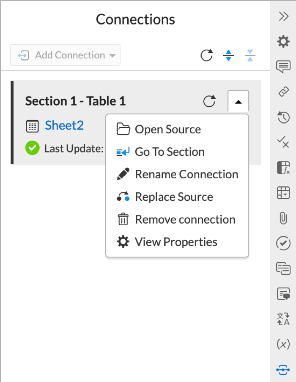Image resolution: width=296 pixels, height=382 pixels.
Task: Open the links panel icon
Action: tap(283, 92)
